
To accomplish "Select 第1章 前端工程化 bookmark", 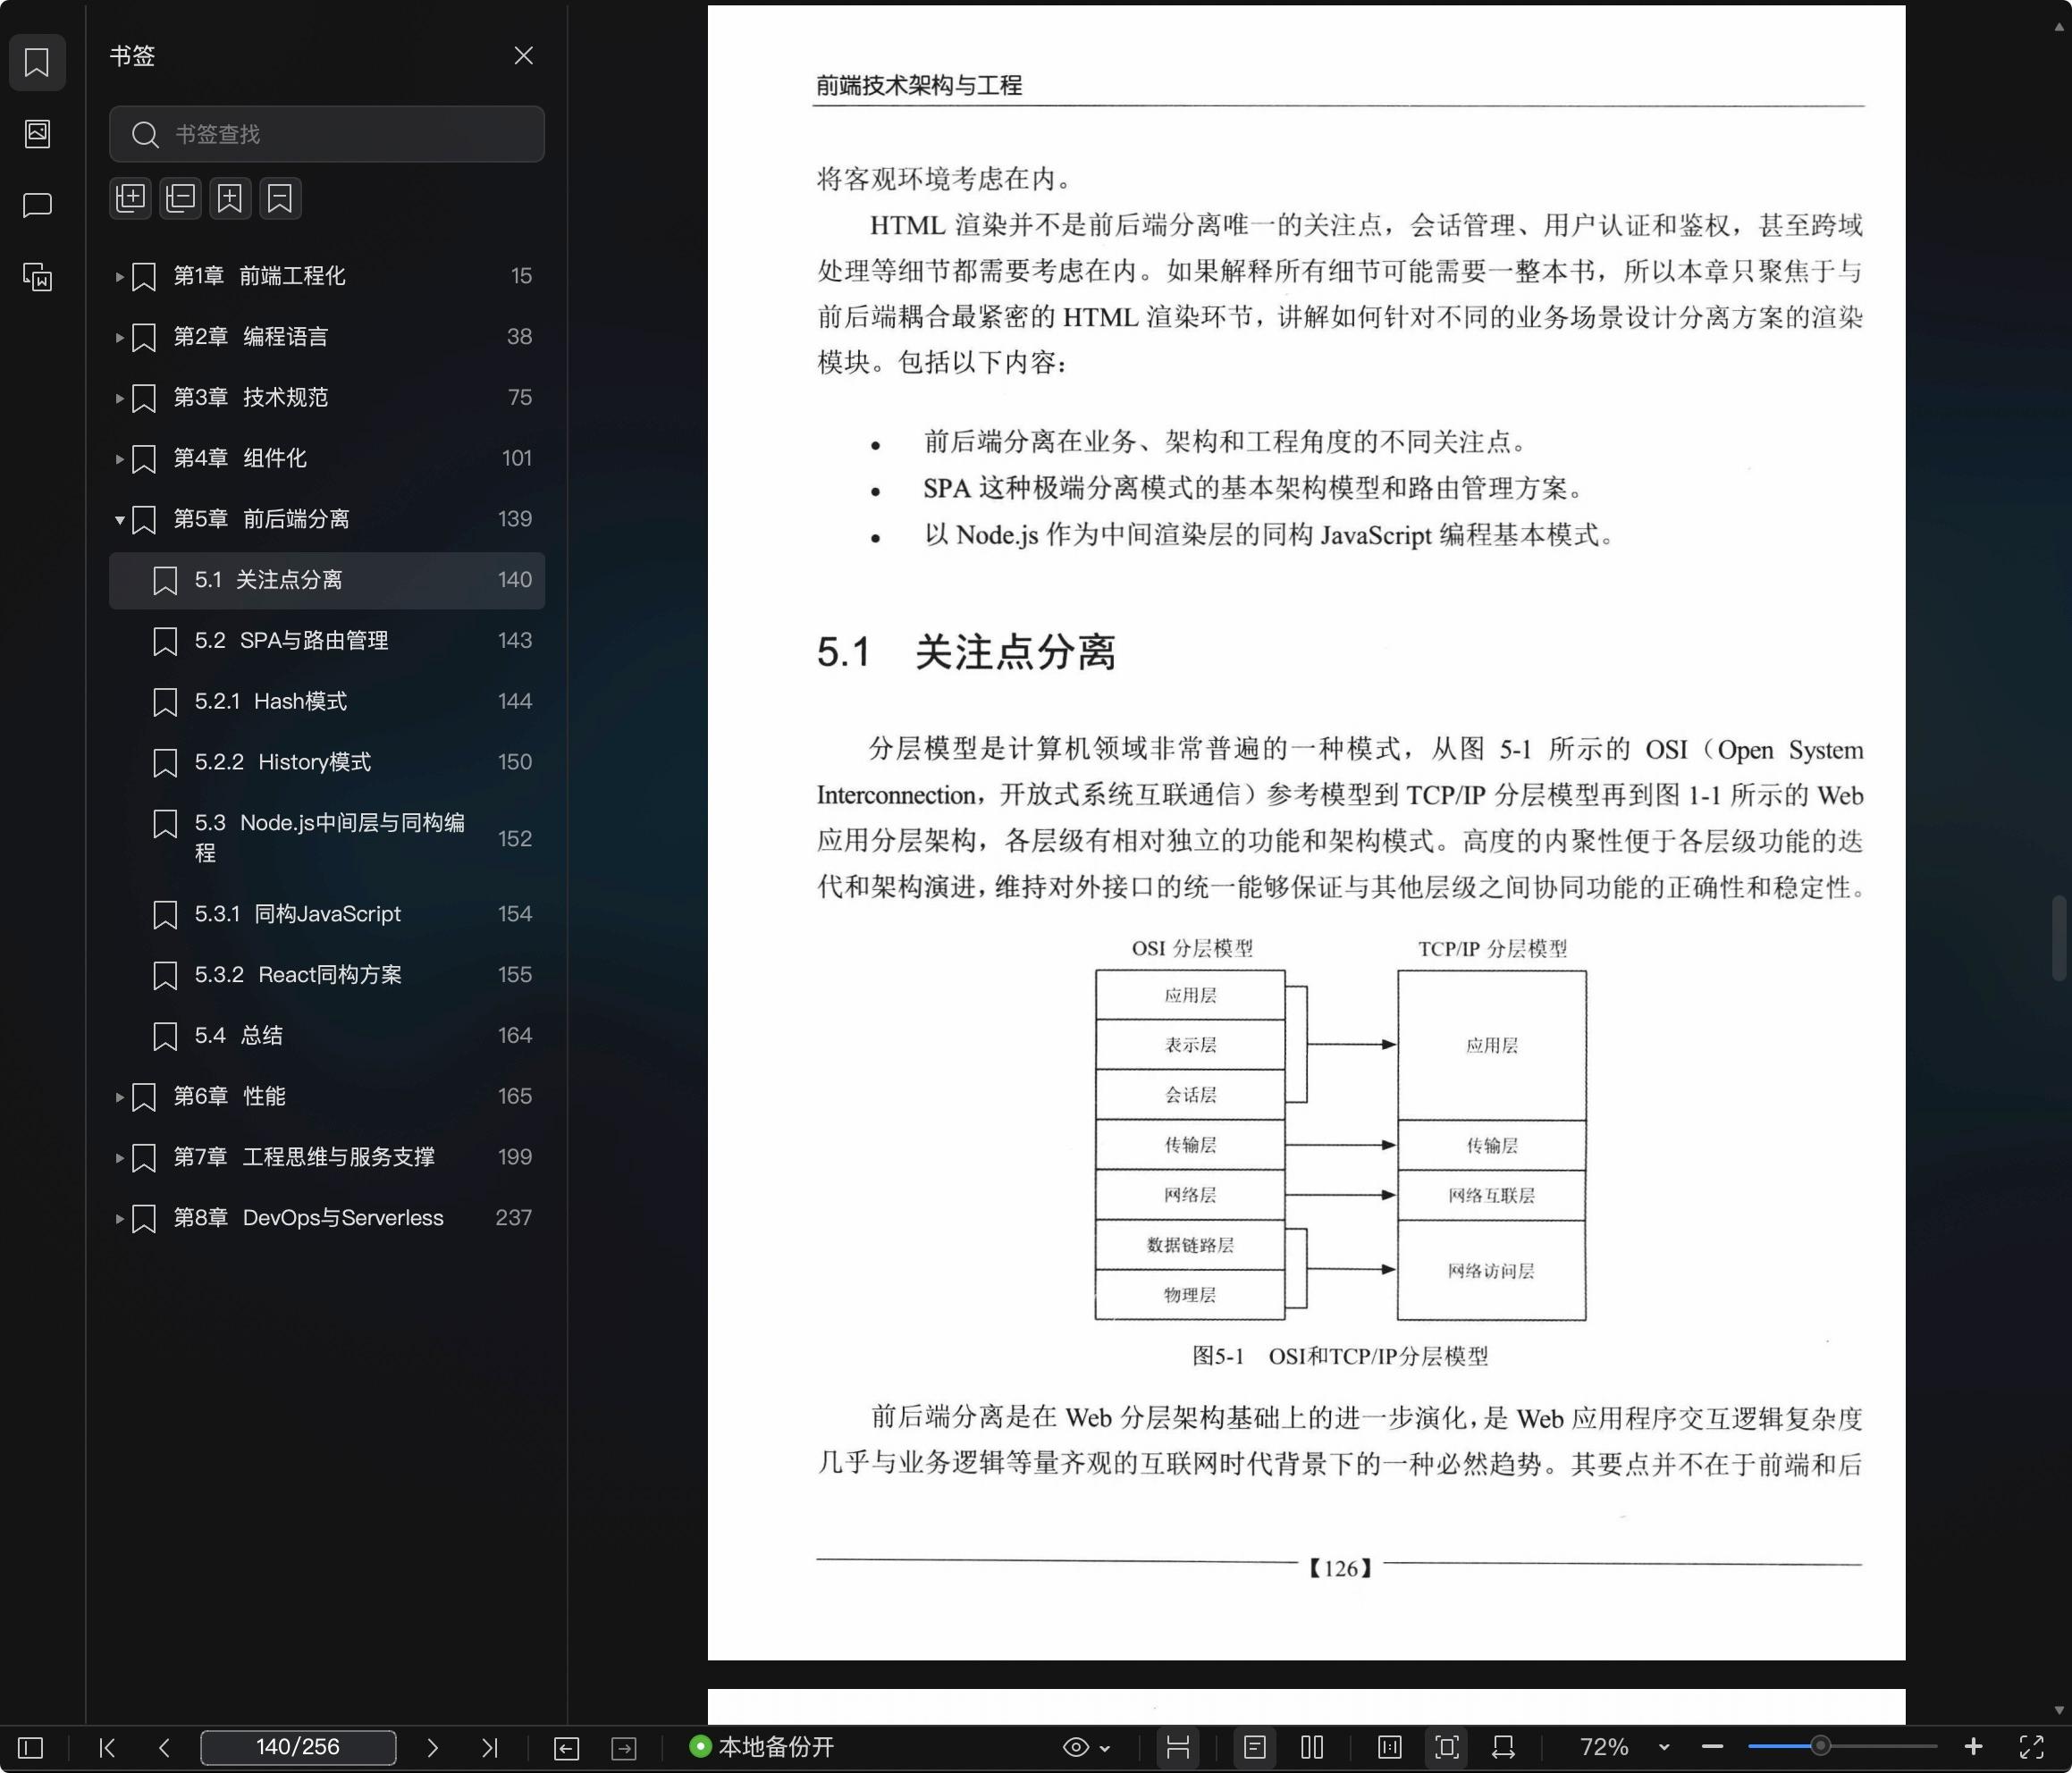I will [327, 276].
